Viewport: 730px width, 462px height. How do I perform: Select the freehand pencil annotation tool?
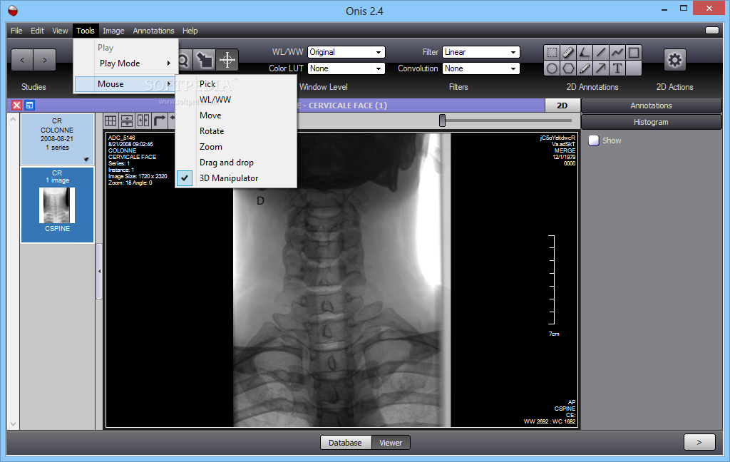pos(585,68)
